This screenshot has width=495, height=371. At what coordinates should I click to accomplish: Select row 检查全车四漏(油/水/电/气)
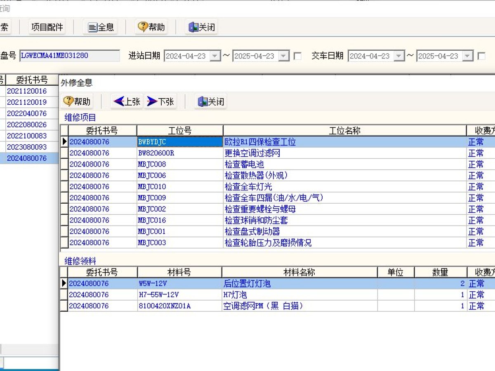point(345,198)
